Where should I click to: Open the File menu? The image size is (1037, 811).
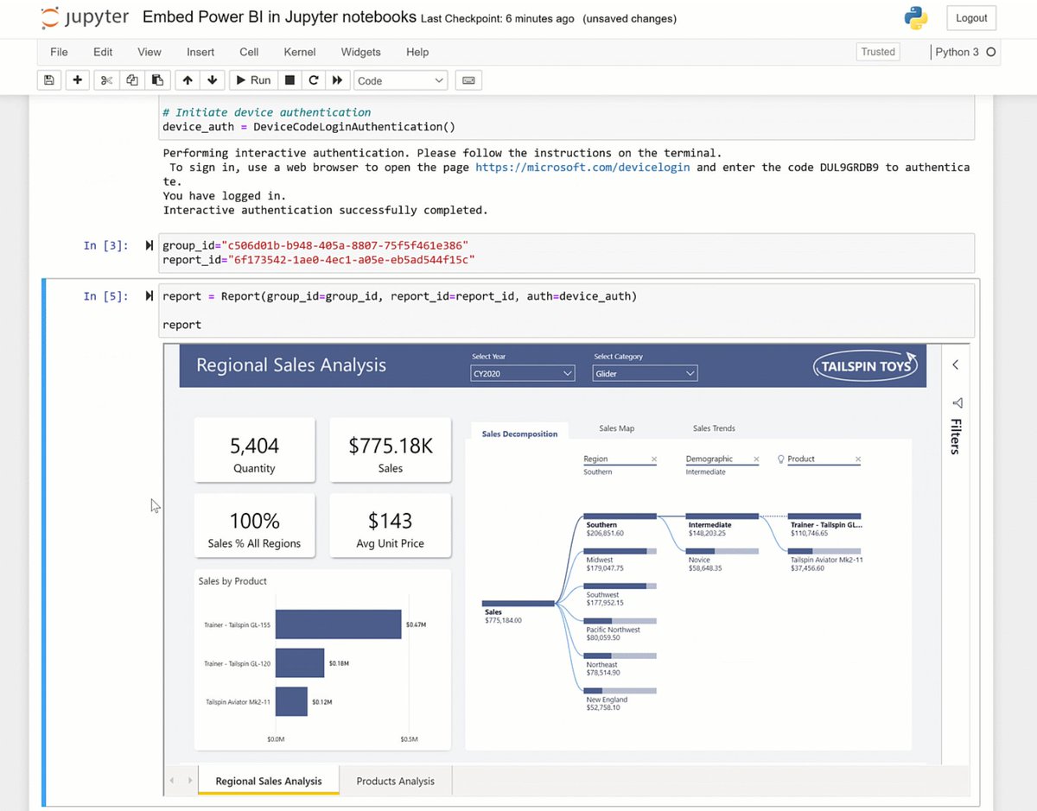[x=59, y=52]
